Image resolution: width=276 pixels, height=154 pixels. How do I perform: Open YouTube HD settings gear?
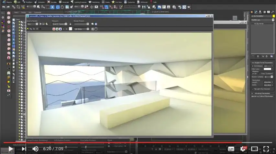pos(243,149)
